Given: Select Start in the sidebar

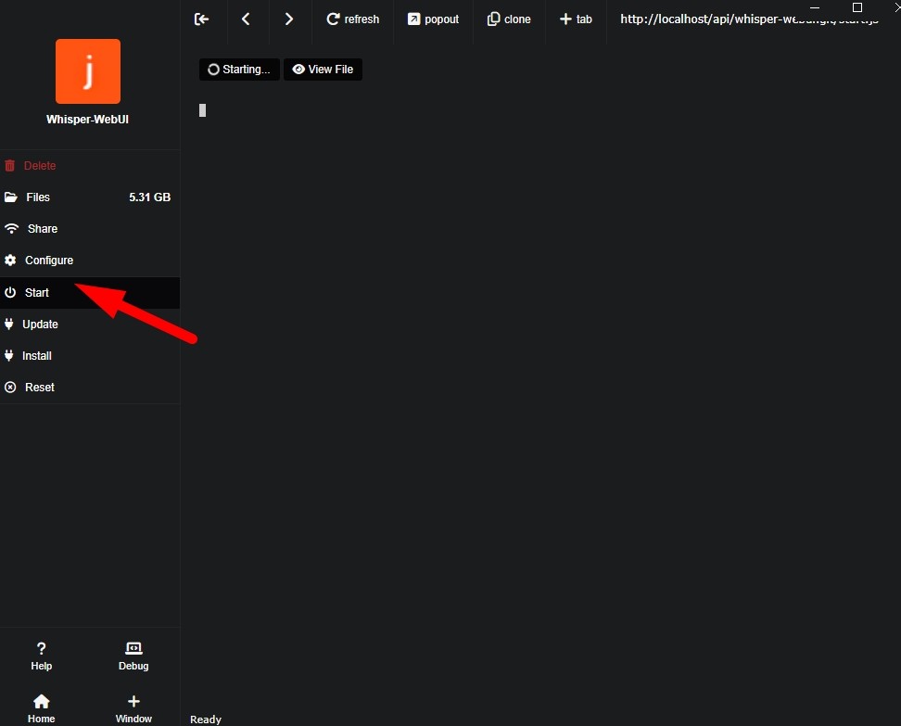Looking at the screenshot, I should (x=90, y=293).
